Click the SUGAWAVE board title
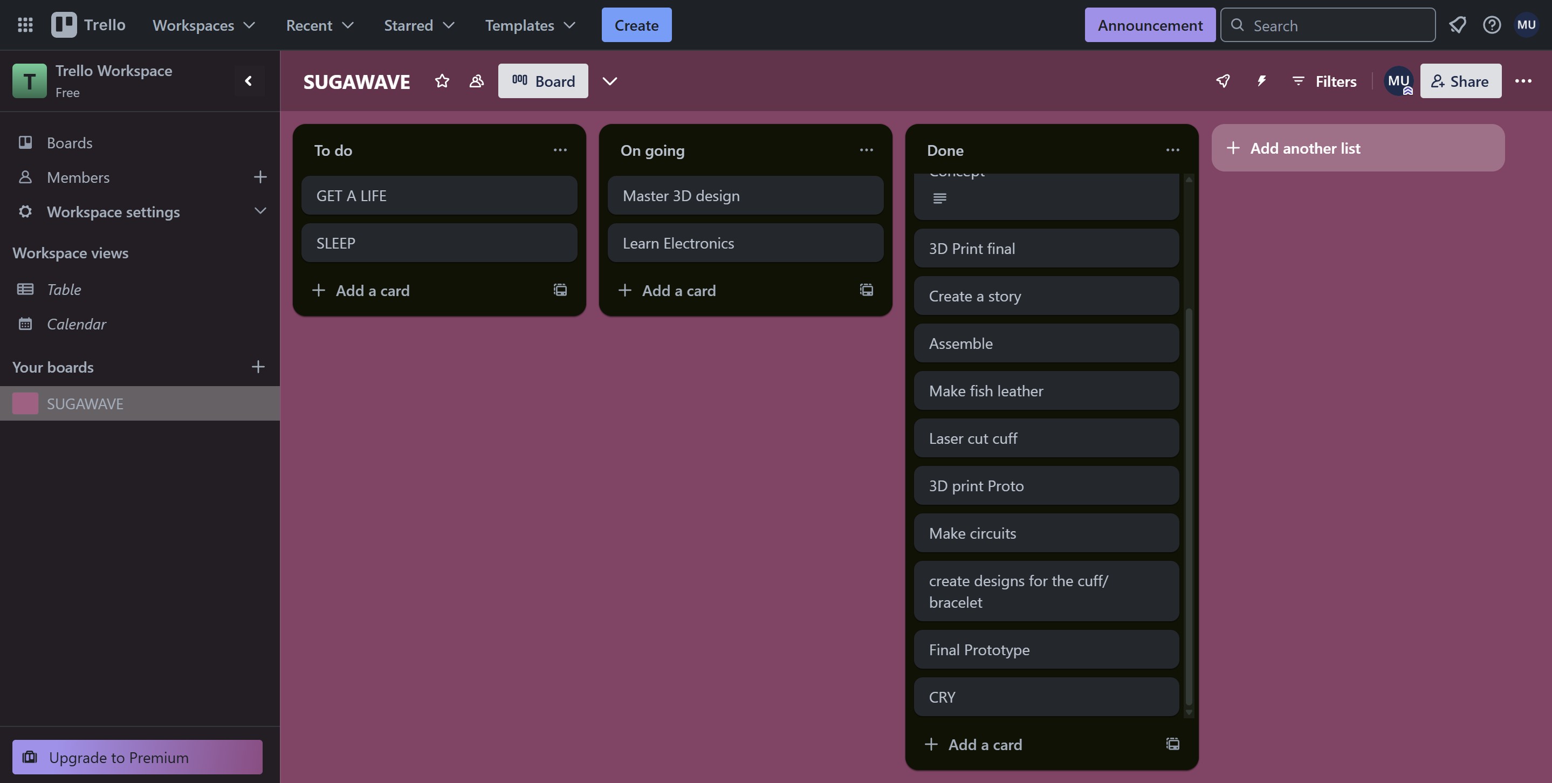The width and height of the screenshot is (1552, 783). [x=356, y=81]
